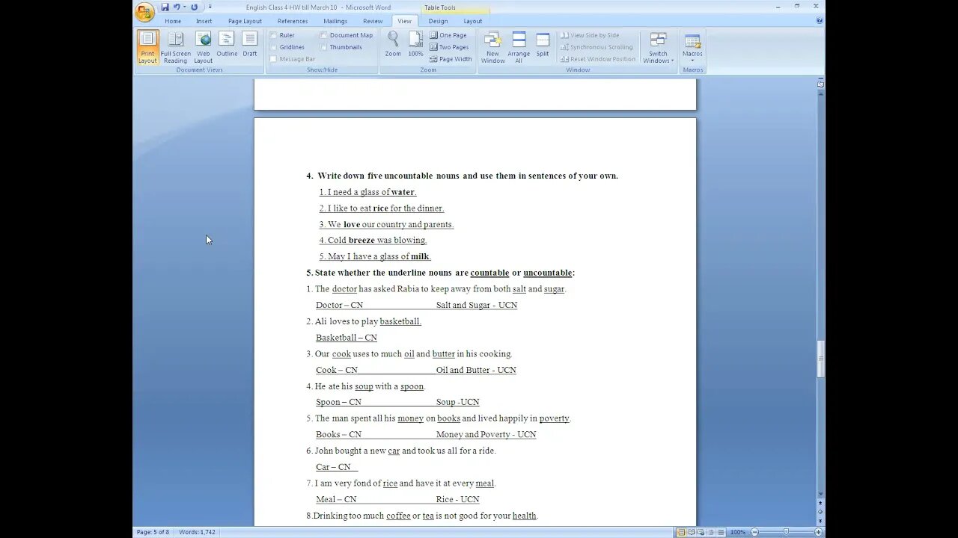Click the vertical scrollbar thumb
This screenshot has width=958, height=538.
[821, 359]
